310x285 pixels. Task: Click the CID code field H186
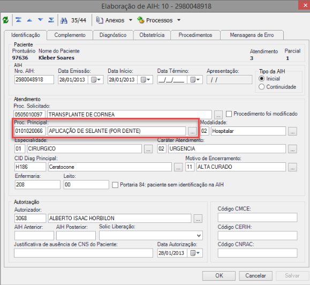pyautogui.click(x=30, y=167)
